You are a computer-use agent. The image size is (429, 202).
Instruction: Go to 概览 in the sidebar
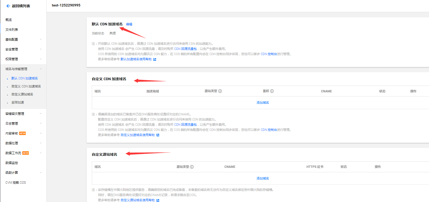9,20
